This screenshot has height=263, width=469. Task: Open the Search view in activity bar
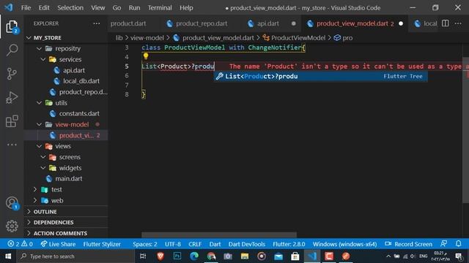click(12, 50)
